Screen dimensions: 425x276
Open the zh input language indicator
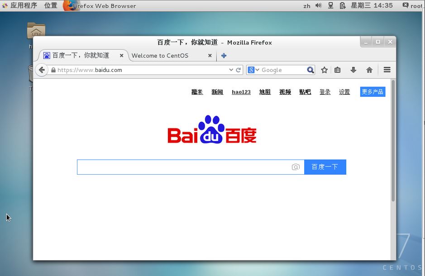coord(307,6)
